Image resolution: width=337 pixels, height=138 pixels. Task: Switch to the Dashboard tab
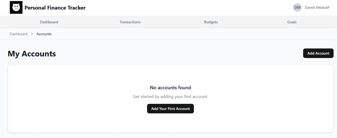pyautogui.click(x=49, y=22)
